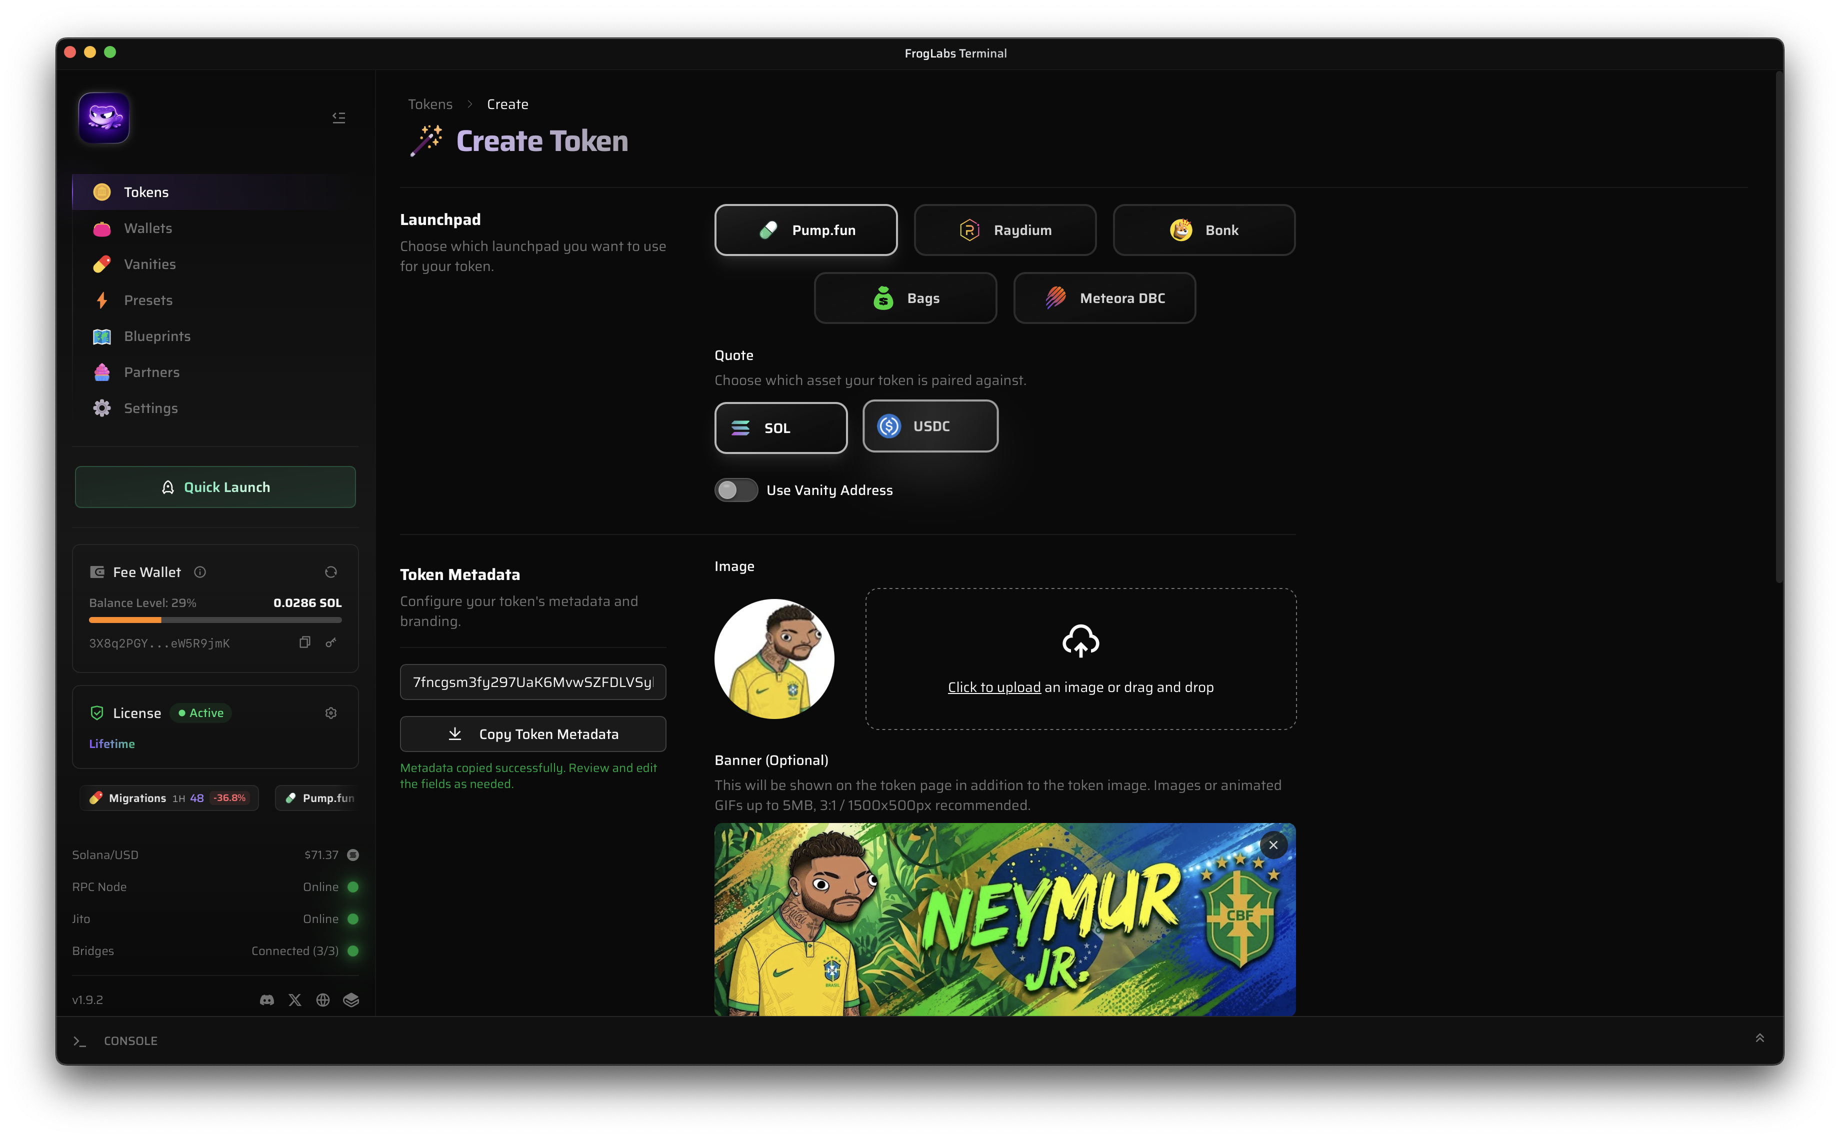Toggle Use Vanity Address switch
The image size is (1840, 1139).
(x=736, y=490)
